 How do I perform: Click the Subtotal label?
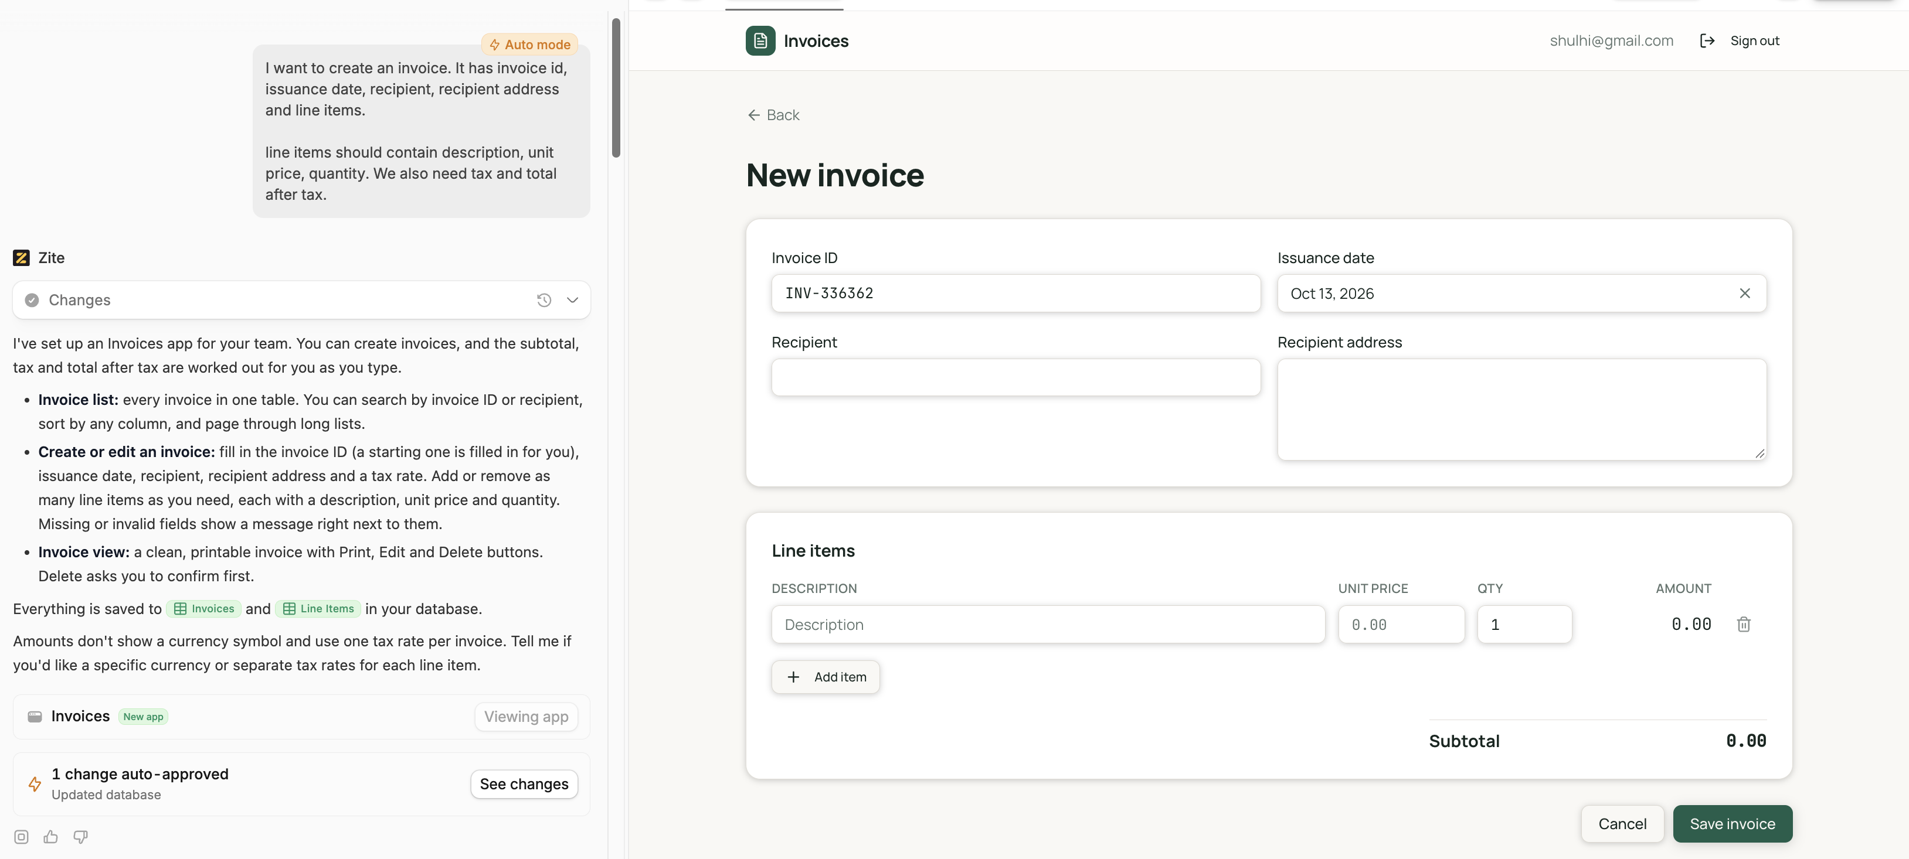click(x=1463, y=741)
